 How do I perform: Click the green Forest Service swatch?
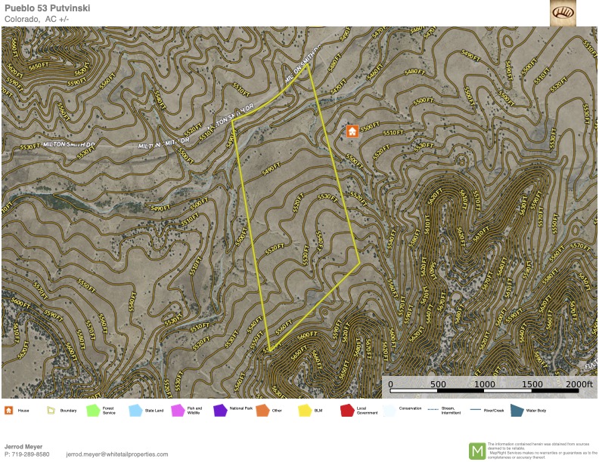94,411
